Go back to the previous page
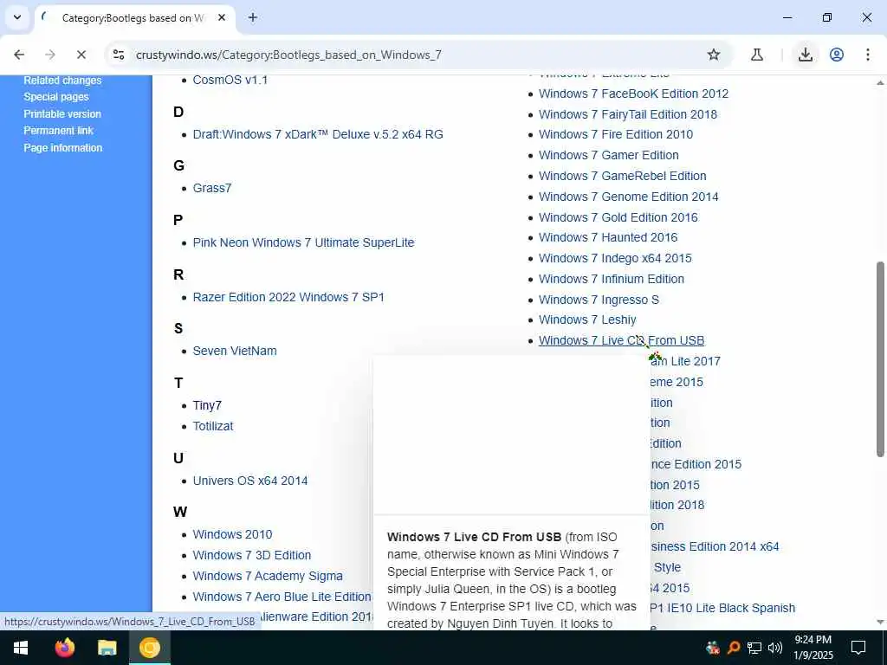 19,55
